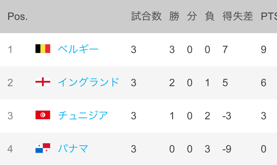Viewport: 277px width, 165px height.
Task: Select the 試合数 column header
Action: [x=146, y=16]
